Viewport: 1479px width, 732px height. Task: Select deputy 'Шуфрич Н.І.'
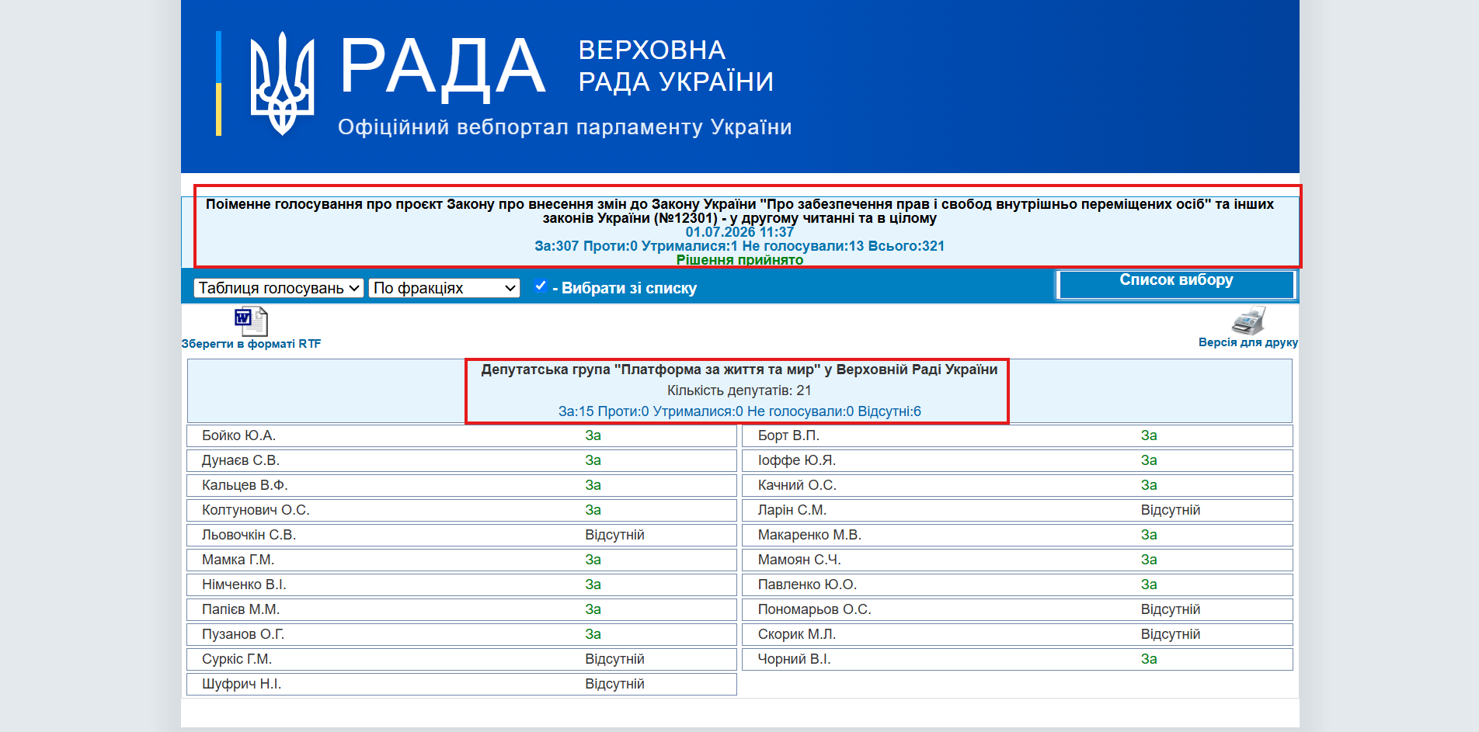pyautogui.click(x=242, y=684)
